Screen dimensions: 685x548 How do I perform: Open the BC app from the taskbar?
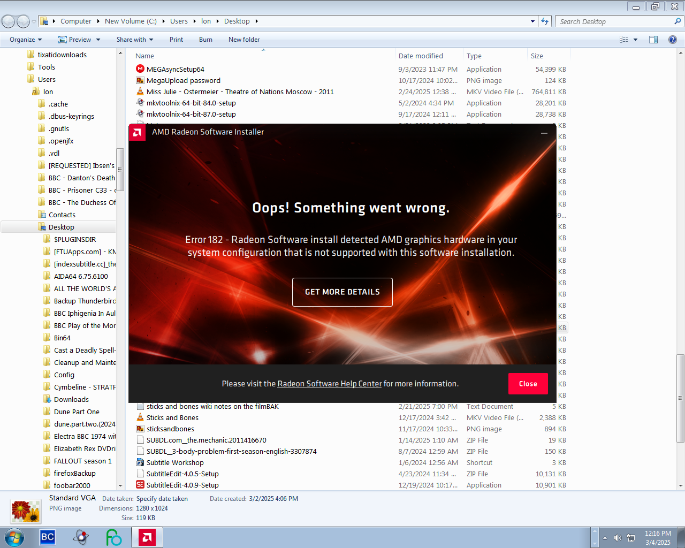(x=48, y=537)
